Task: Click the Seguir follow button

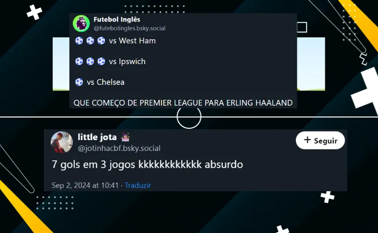Action: [x=320, y=140]
